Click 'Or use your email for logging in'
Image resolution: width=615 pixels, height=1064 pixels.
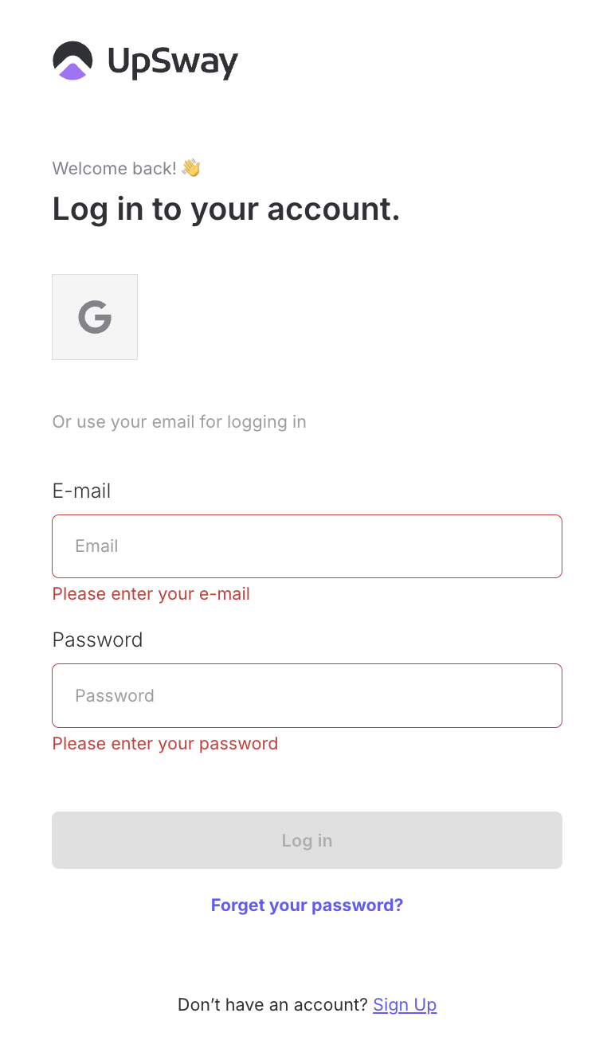click(179, 422)
